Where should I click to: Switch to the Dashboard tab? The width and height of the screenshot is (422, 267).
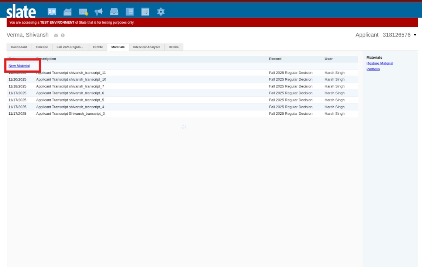19,47
